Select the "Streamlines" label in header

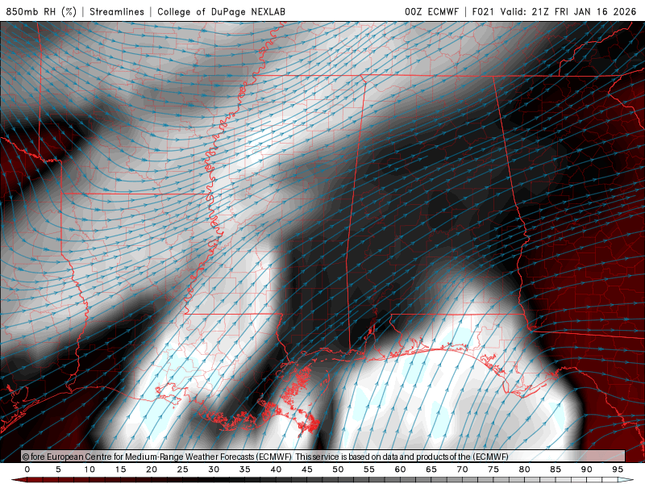coord(117,11)
